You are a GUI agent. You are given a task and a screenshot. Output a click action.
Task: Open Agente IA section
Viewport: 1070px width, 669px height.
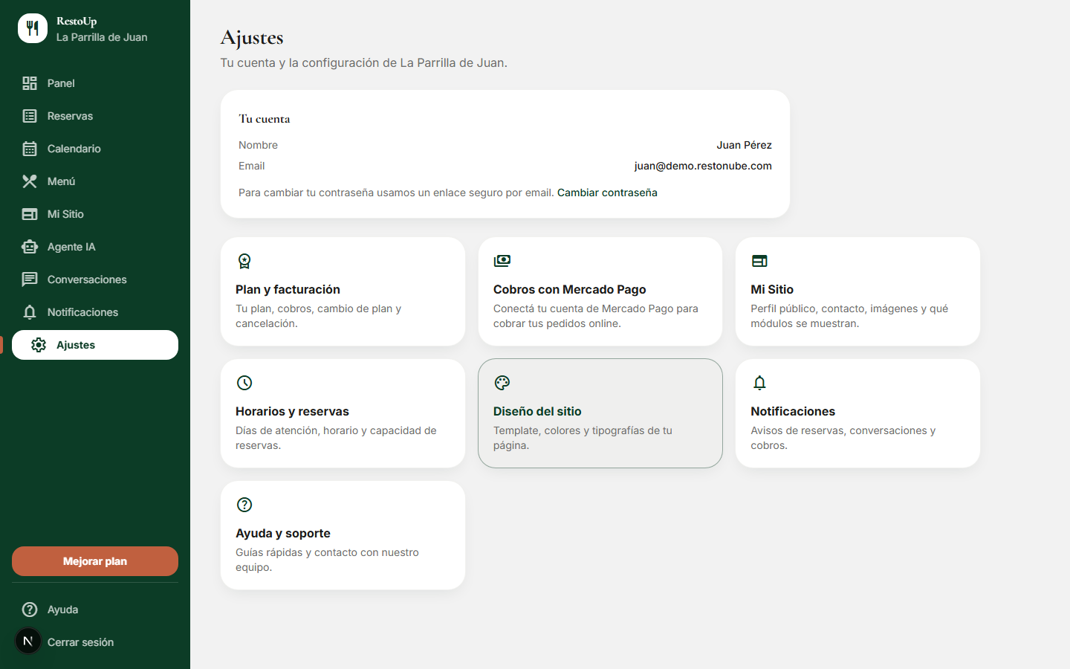(95, 247)
